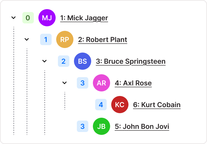The height and width of the screenshot is (144, 207).
Task: Open the 2: Robert Plant link
Action: pos(102,39)
